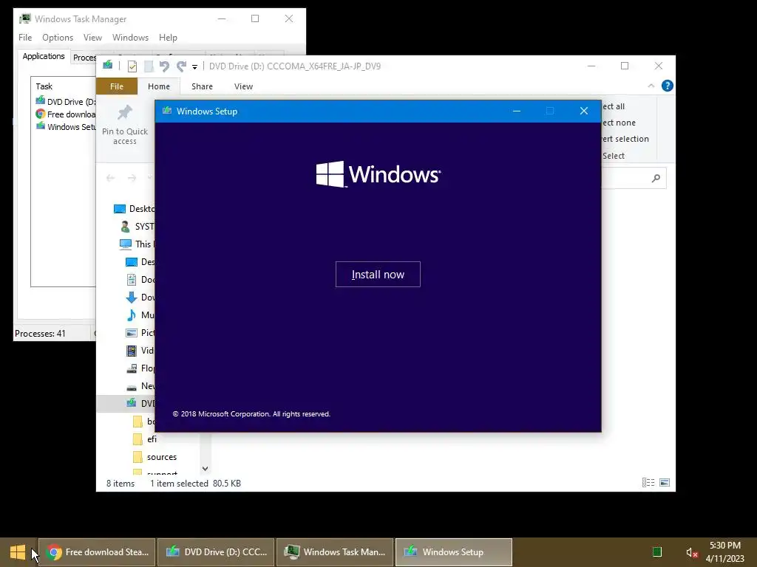Select DVD drive in navigation pane
Viewport: 757px width, 567px height.
point(140,404)
